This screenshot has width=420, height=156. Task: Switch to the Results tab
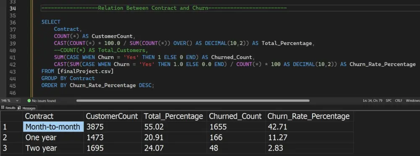(x=8, y=108)
